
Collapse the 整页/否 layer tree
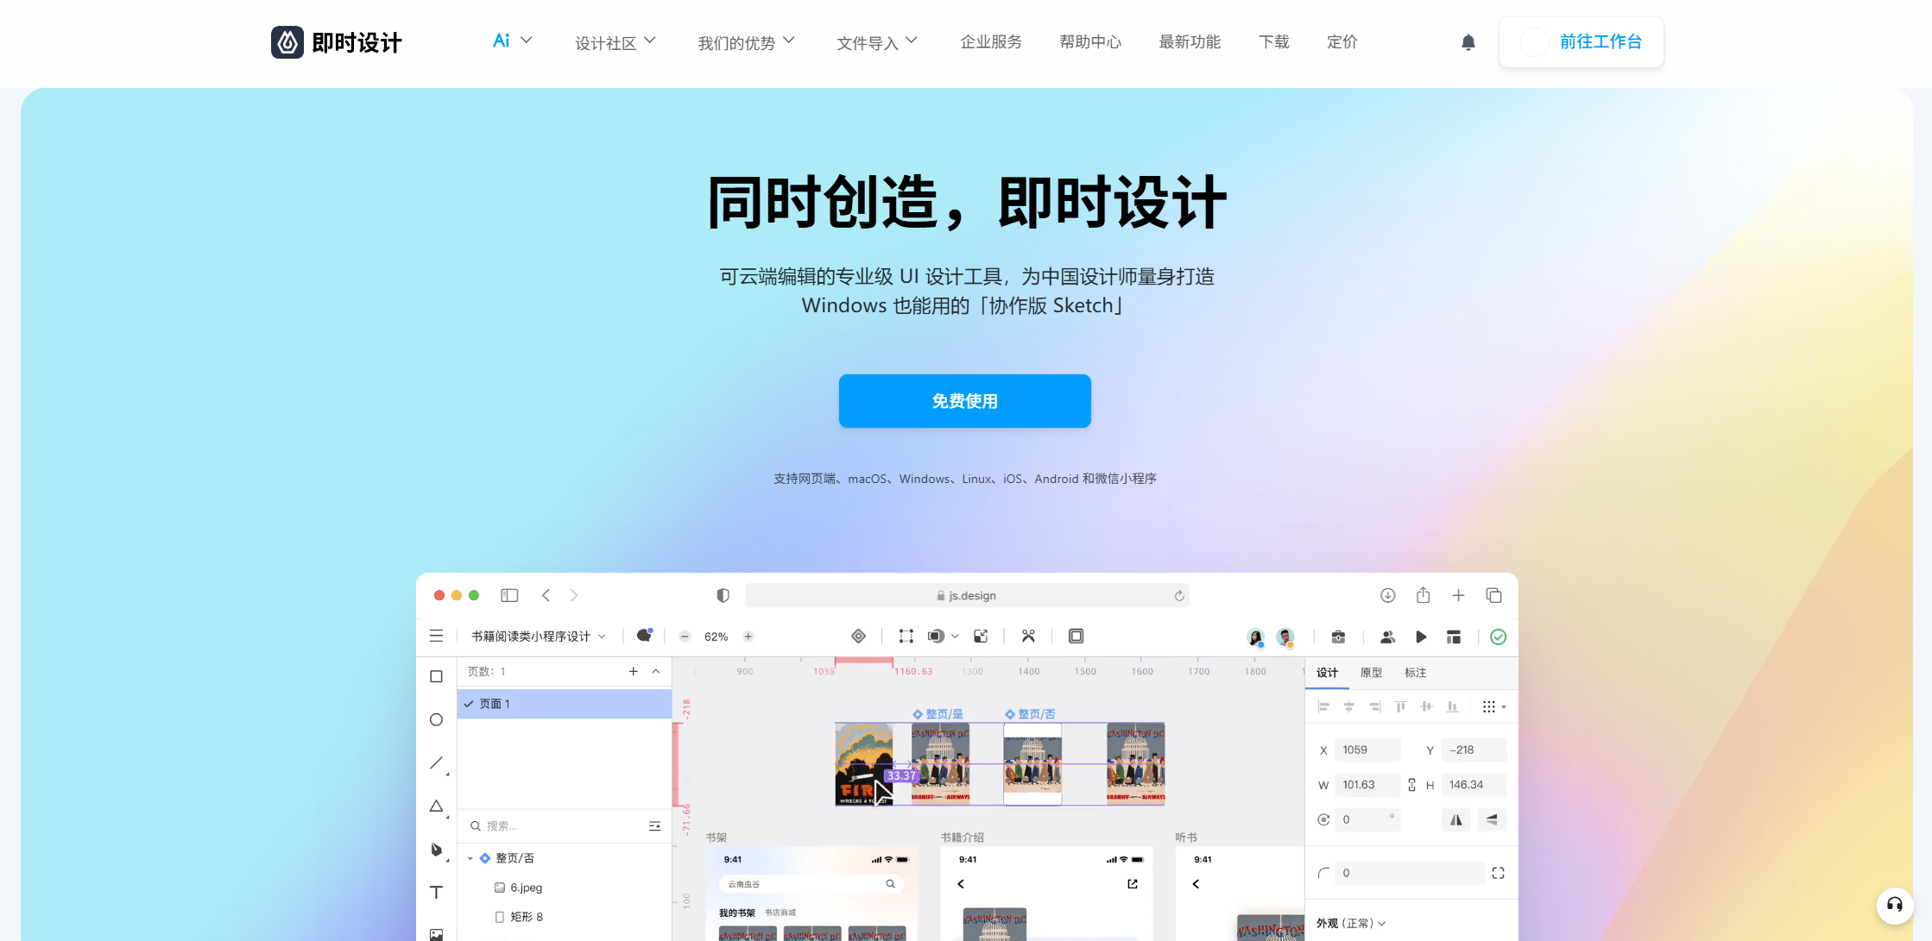pos(470,859)
